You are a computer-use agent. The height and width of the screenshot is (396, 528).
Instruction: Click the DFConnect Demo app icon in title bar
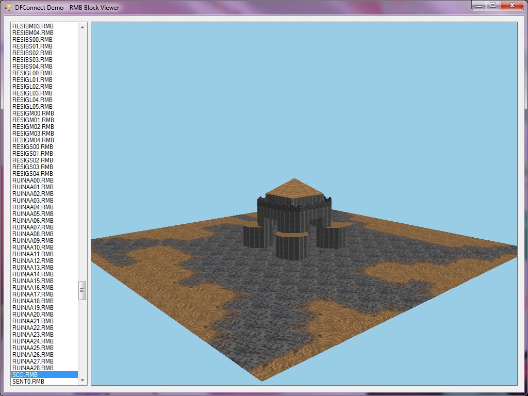pos(8,7)
